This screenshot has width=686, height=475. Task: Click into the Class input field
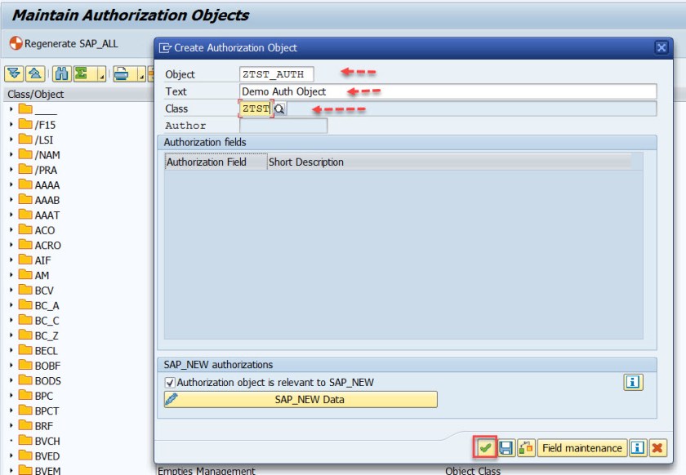[256, 109]
